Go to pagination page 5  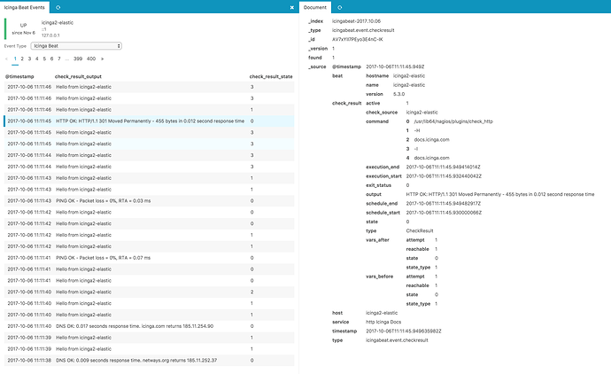[44, 58]
